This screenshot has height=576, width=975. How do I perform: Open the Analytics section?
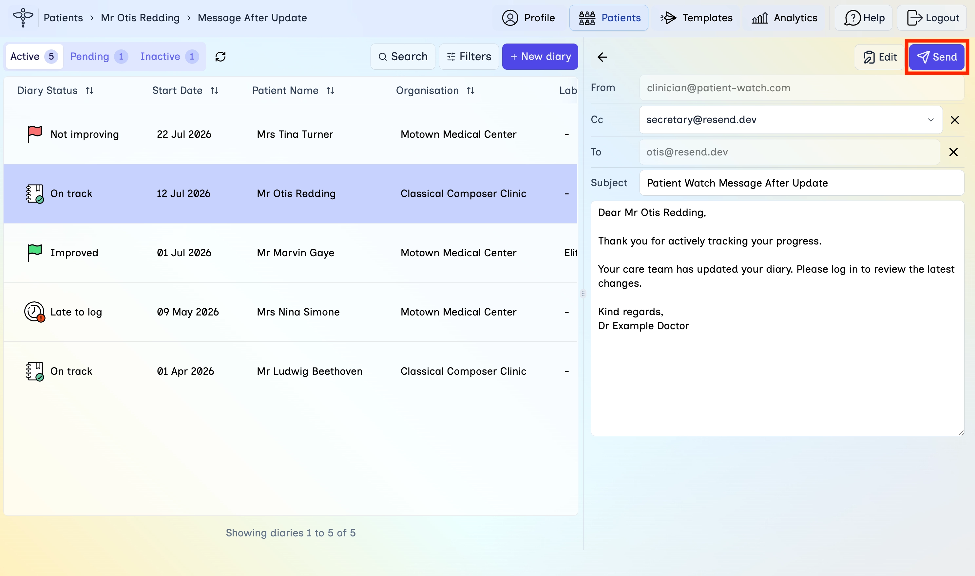pos(784,18)
